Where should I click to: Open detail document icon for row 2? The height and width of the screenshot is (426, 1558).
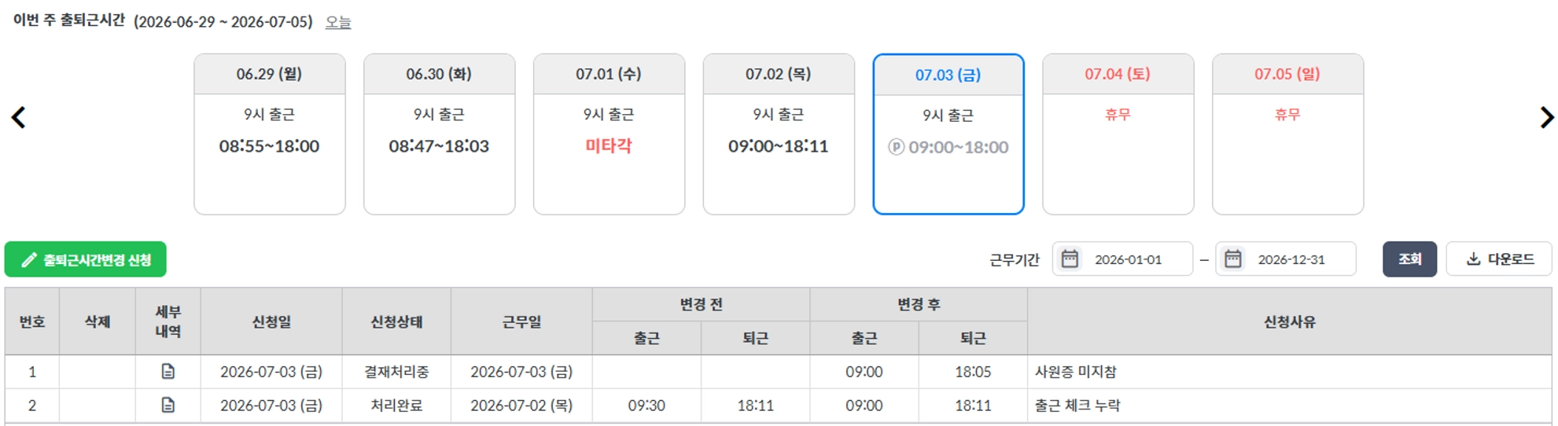point(168,405)
